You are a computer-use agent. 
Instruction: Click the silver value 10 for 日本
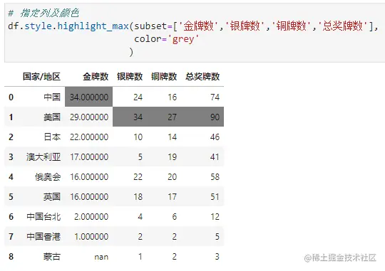pos(138,137)
